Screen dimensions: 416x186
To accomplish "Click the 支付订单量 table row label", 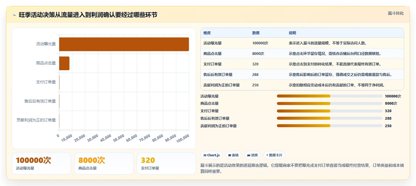I will coord(212,64).
